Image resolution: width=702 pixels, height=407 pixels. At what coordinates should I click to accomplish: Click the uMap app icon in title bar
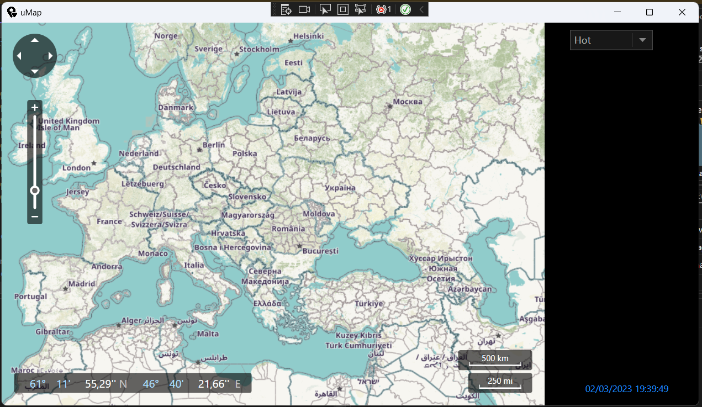(12, 12)
